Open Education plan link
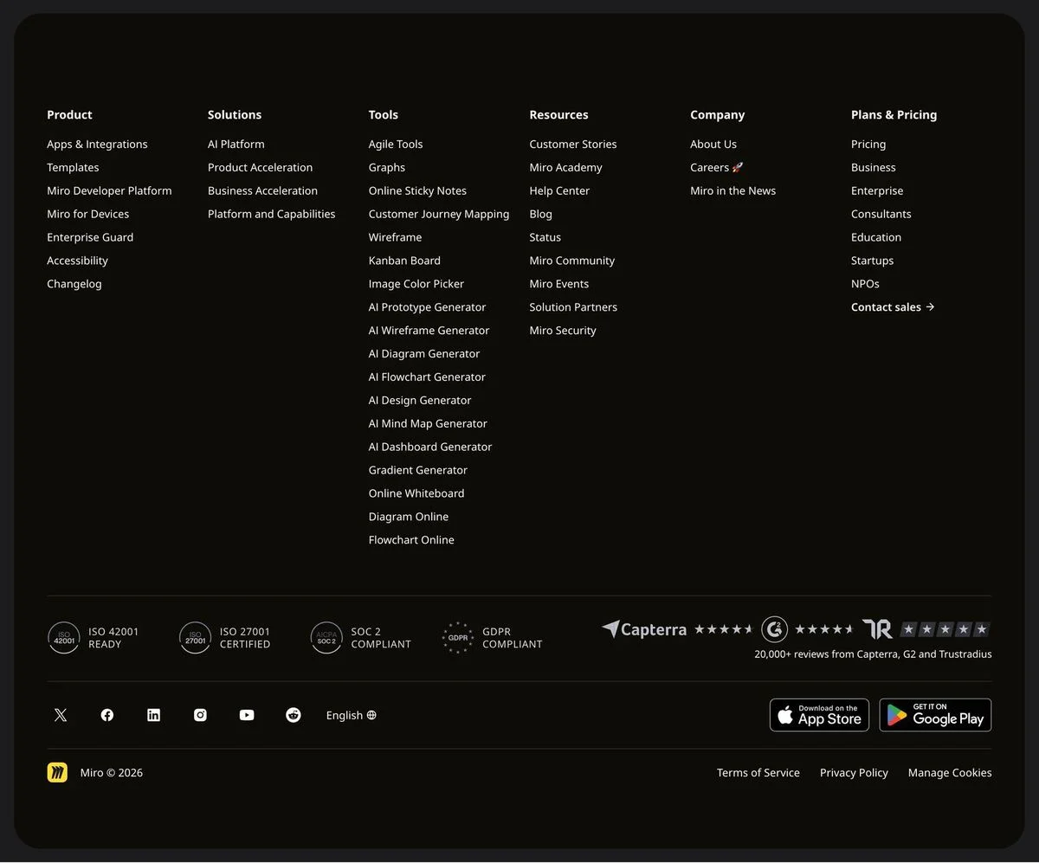1039x863 pixels. 876,237
